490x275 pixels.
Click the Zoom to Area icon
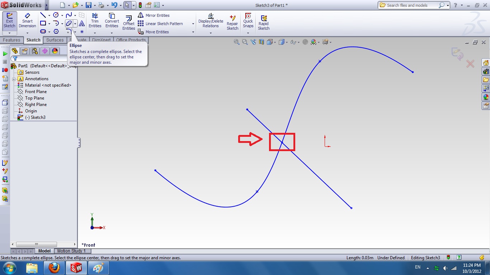[x=245, y=42]
